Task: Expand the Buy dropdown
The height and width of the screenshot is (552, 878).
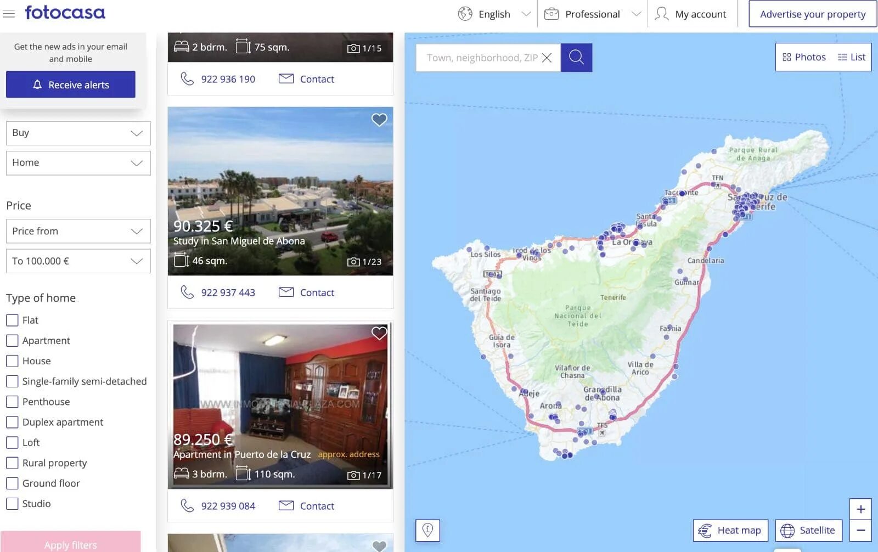Action: (x=78, y=133)
